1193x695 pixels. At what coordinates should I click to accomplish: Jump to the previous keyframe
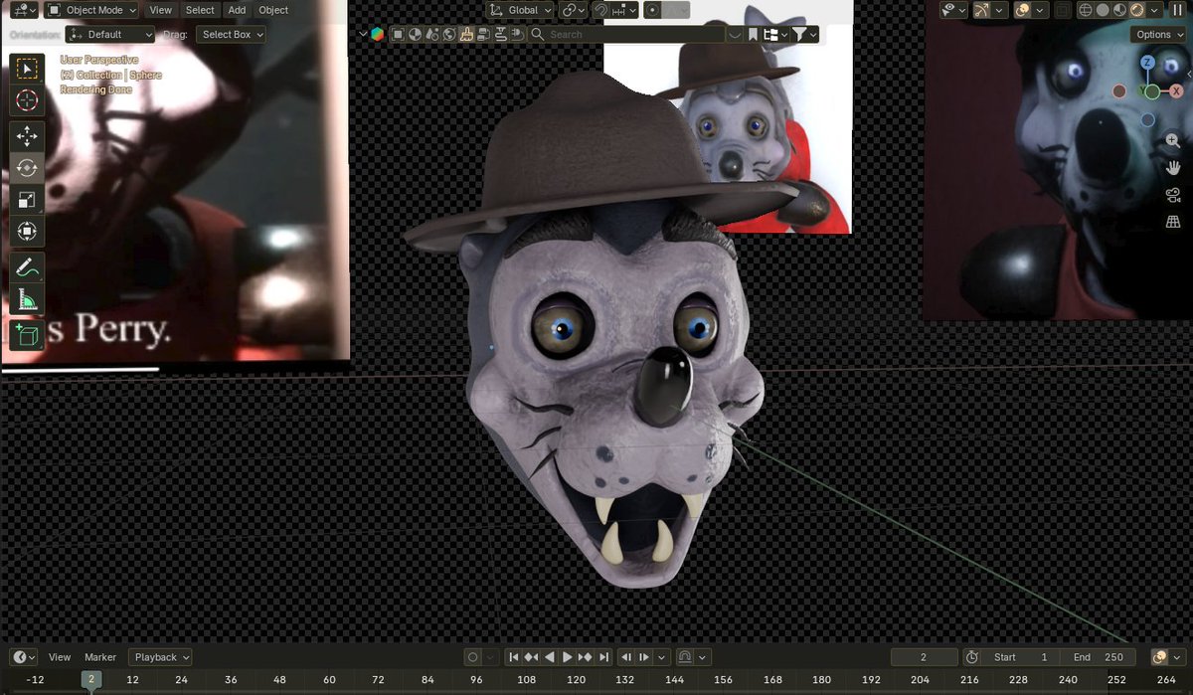[x=532, y=657]
